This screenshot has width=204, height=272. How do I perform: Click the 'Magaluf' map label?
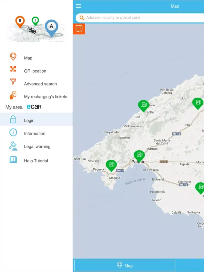click(115, 178)
